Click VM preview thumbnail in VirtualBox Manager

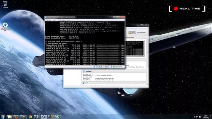pyautogui.click(x=134, y=48)
